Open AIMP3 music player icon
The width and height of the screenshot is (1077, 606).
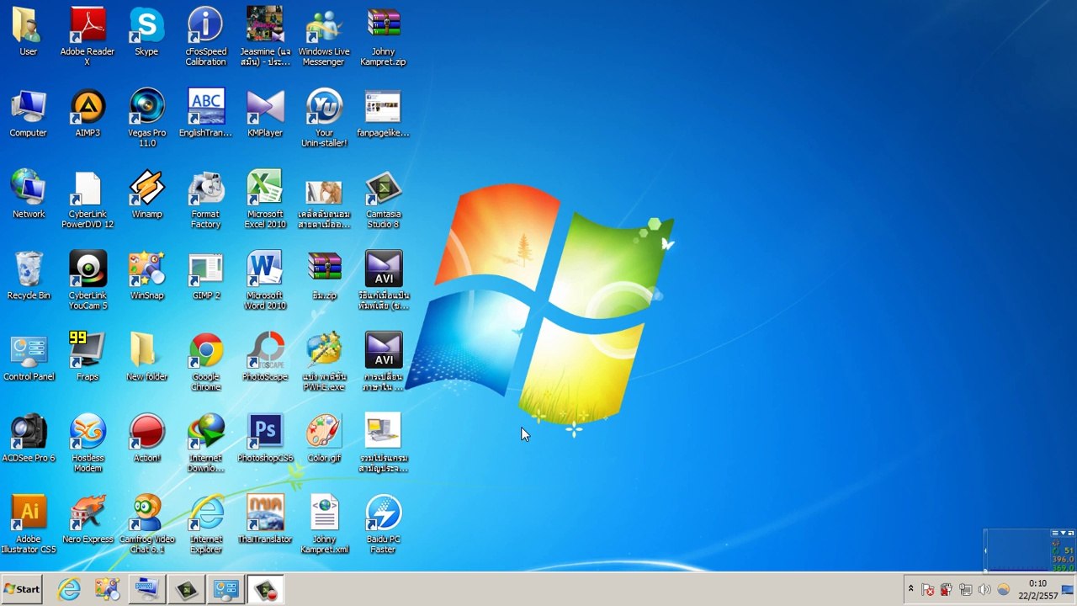[88, 113]
